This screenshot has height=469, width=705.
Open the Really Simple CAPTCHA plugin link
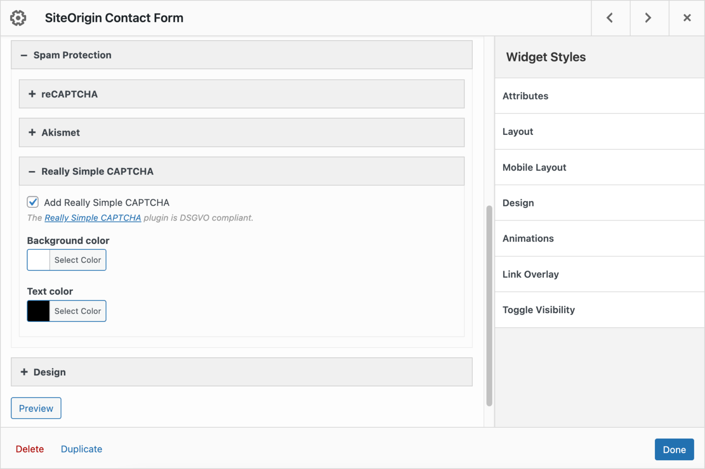[92, 218]
